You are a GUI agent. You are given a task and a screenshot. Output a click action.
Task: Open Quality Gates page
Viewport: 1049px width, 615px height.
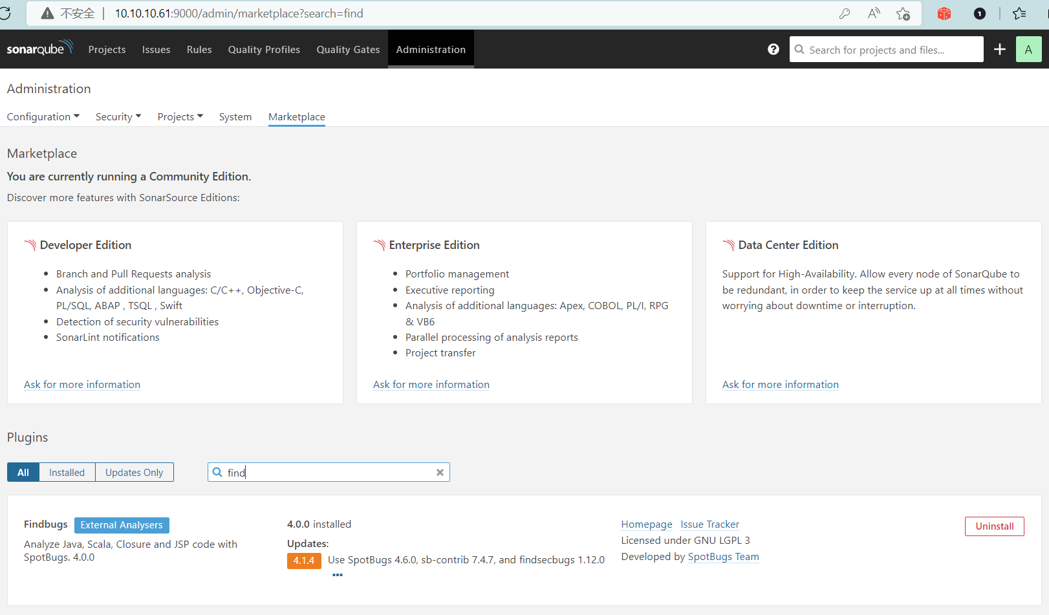pos(348,49)
